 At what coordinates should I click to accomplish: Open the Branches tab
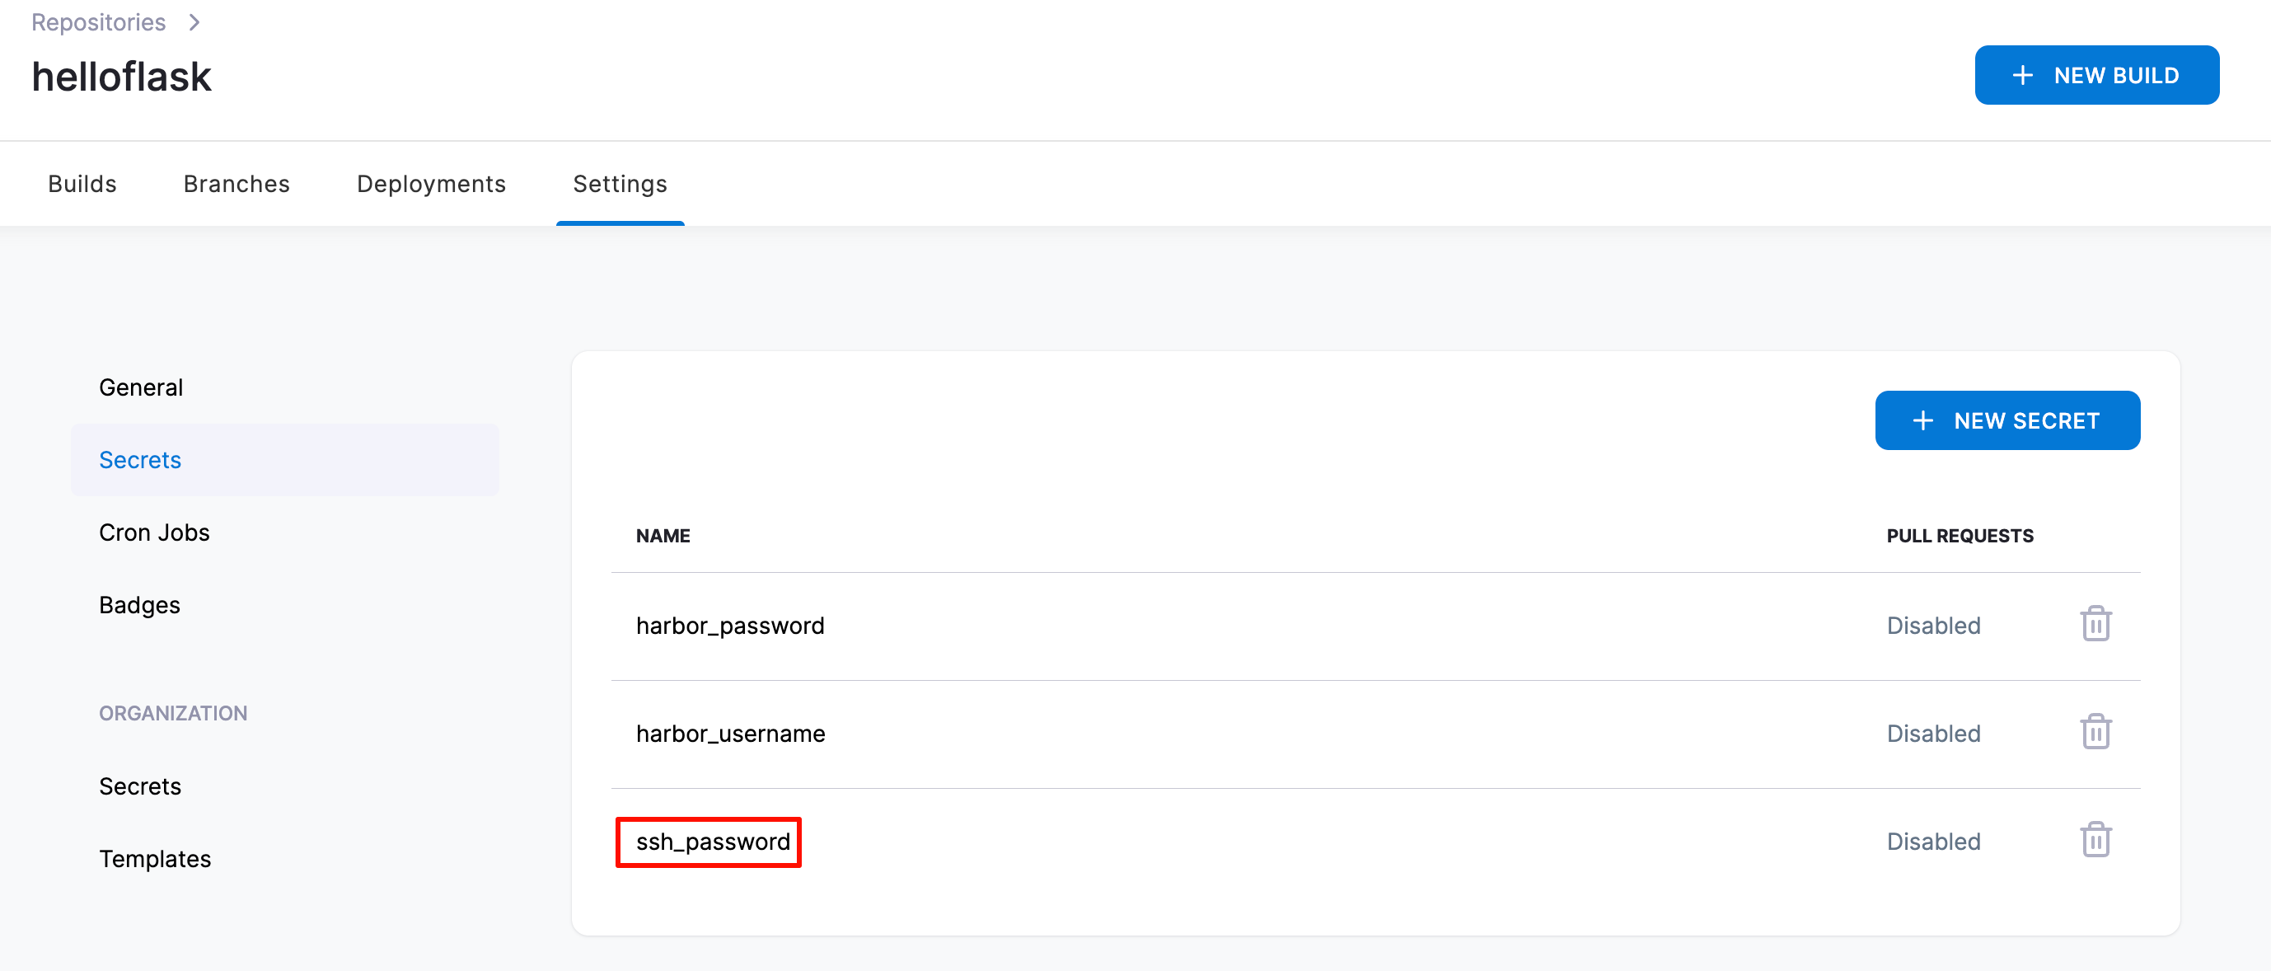point(236,184)
